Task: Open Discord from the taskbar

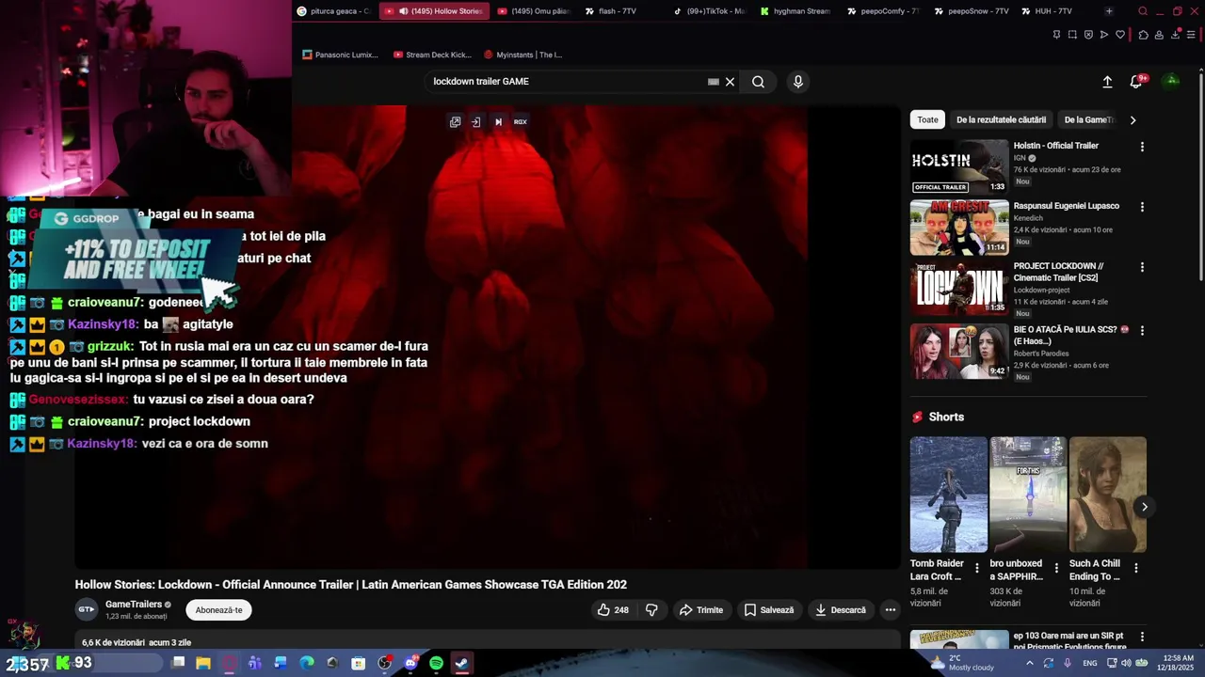Action: click(410, 663)
